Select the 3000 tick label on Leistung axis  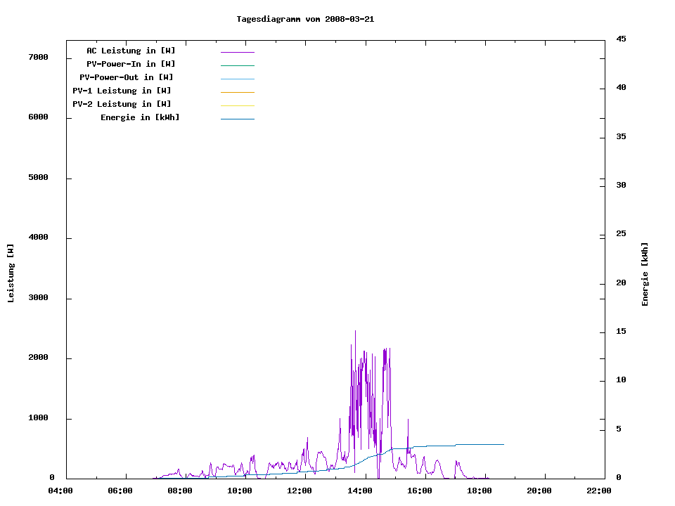click(38, 298)
